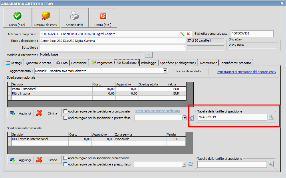Viewport: 286px width, 178px height.
Task: Click refresh icon beside national fixed-price dropdown
Action: [x=191, y=118]
